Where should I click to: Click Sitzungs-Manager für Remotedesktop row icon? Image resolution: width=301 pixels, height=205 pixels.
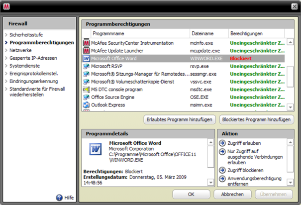tap(86, 74)
